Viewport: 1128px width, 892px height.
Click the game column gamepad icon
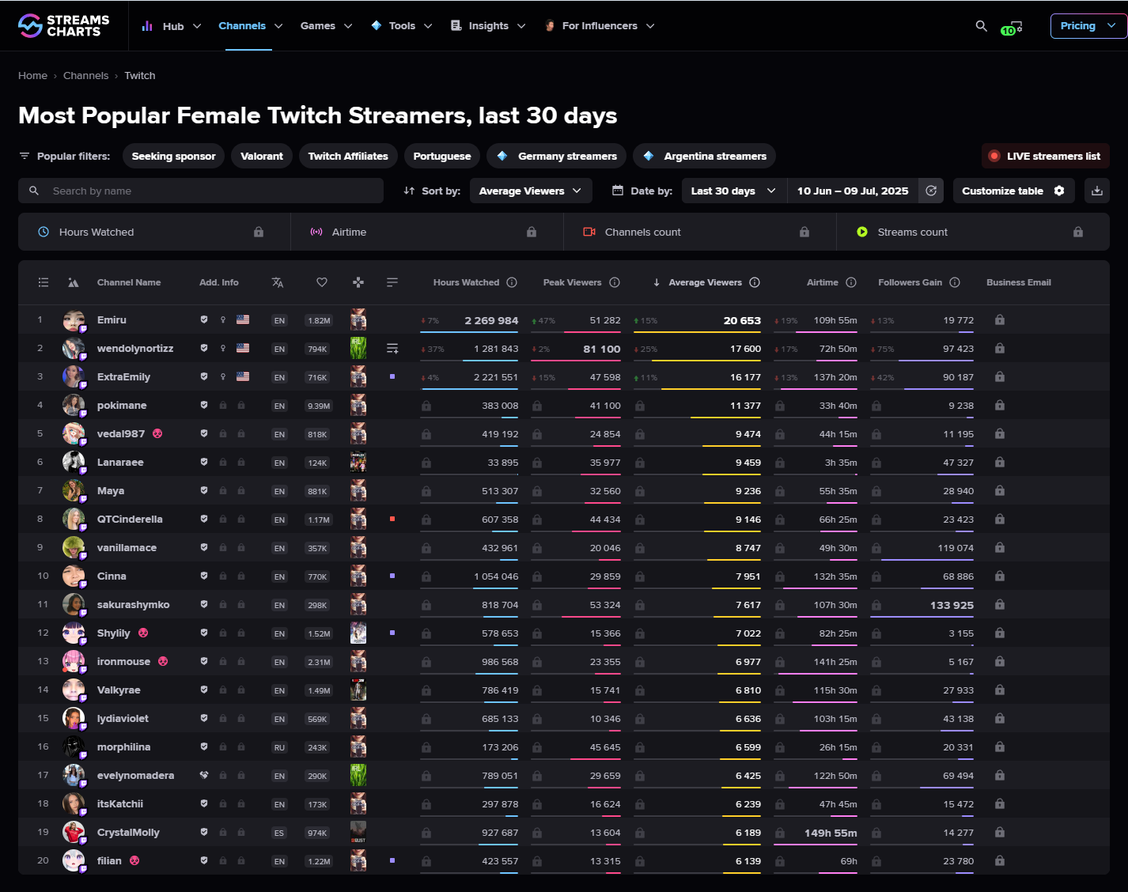click(358, 282)
